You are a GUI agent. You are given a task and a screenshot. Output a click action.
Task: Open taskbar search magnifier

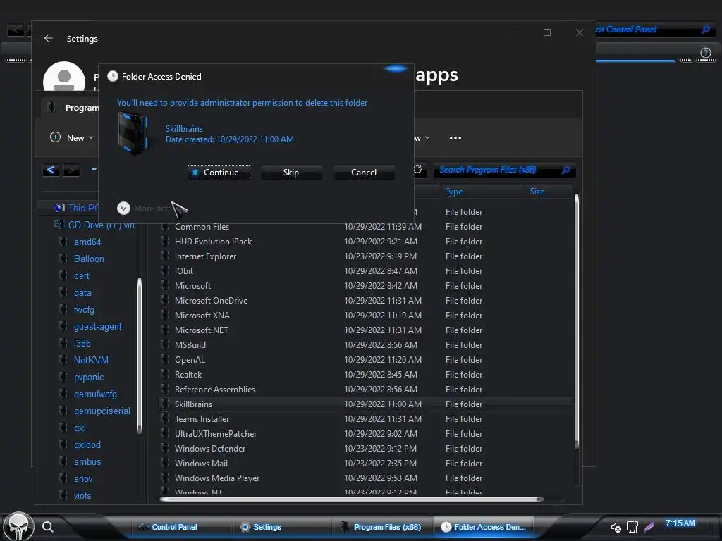coord(48,527)
